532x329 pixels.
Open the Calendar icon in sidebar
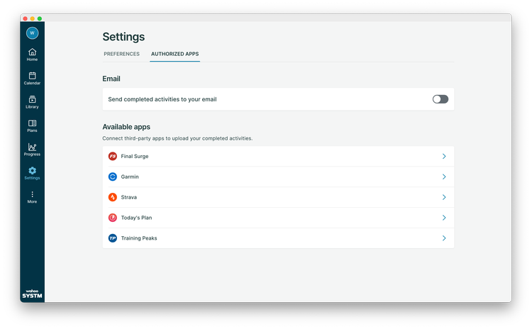[x=32, y=78]
